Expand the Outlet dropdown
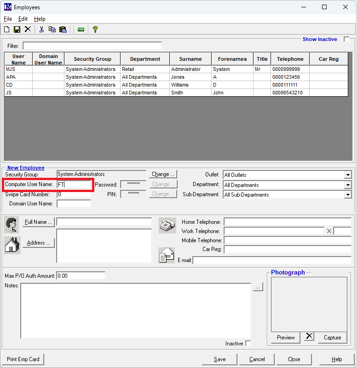The image size is (357, 368). point(348,175)
